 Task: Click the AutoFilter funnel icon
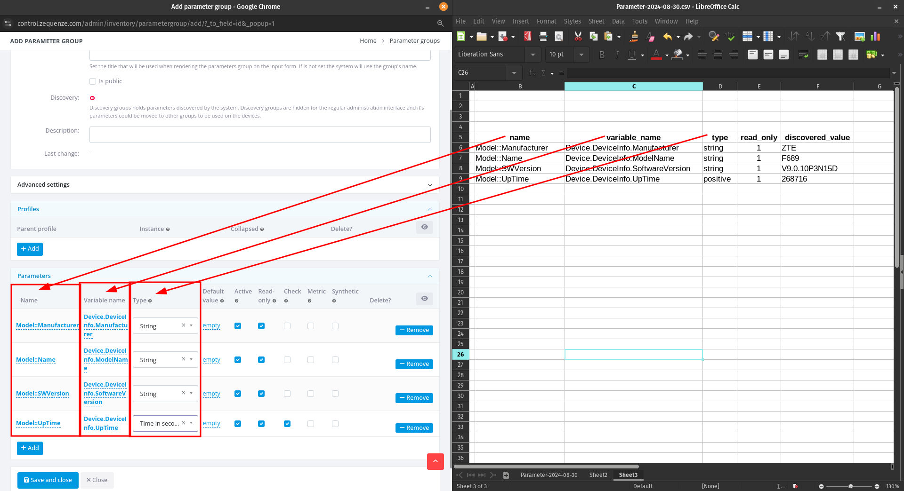[x=840, y=37]
